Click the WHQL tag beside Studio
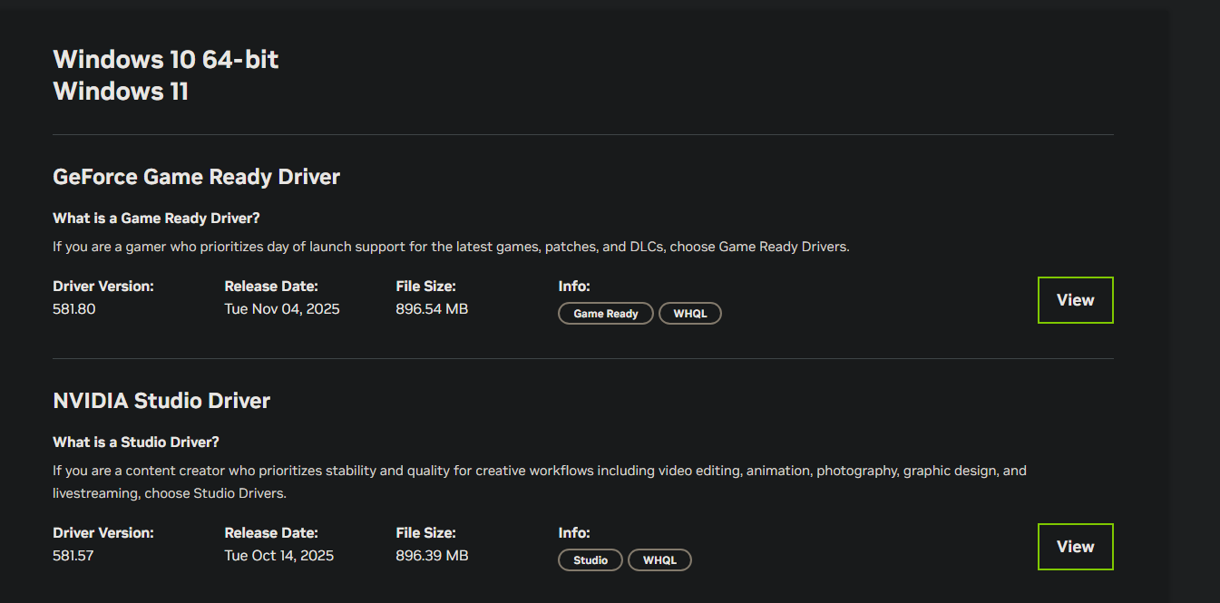This screenshot has height=603, width=1220. coord(660,560)
